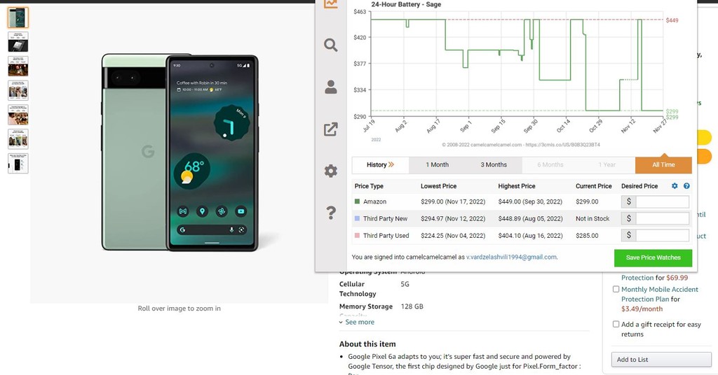Click the Third Party Used desired price field
The width and height of the screenshot is (718, 375).
pyautogui.click(x=662, y=235)
